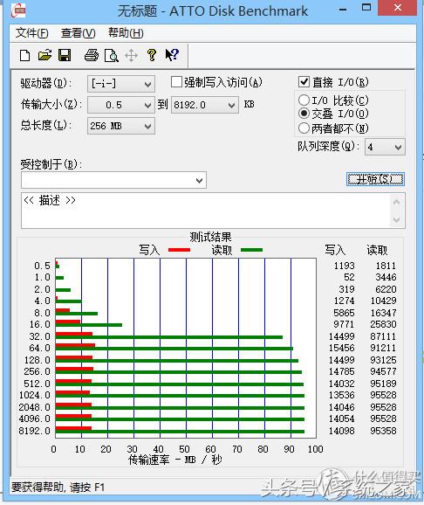Viewport: 424px width, 505px height.
Task: Expand the 0.5 transfer size start dropdown
Action: (121, 105)
